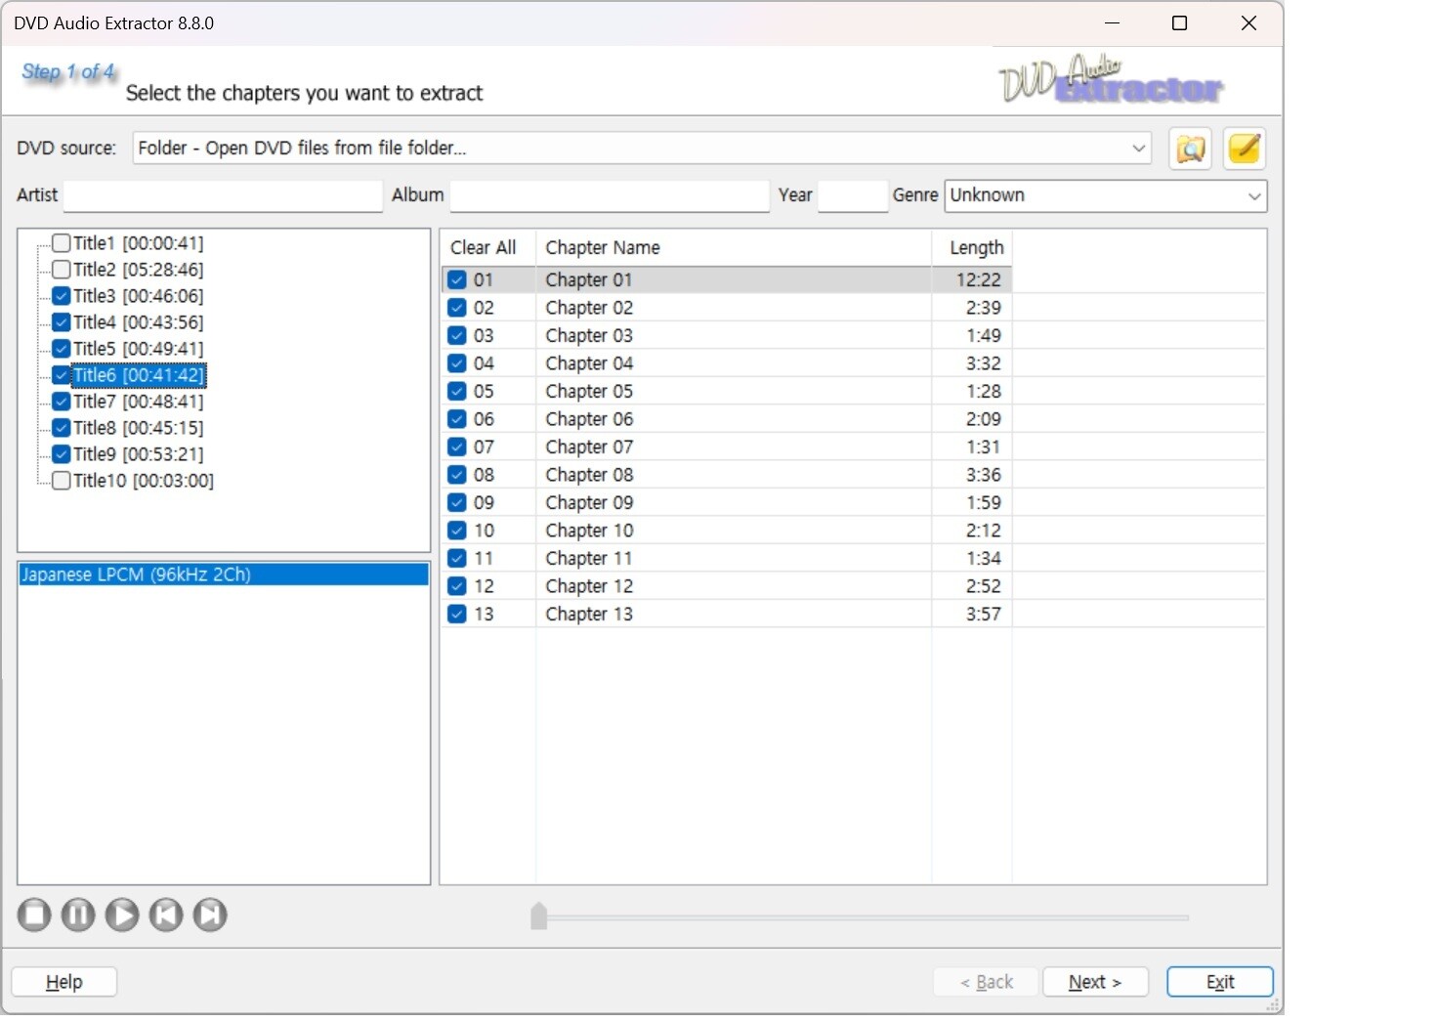The image size is (1437, 1022).
Task: Uncheck chapter 06 checkbox
Action: (x=456, y=419)
